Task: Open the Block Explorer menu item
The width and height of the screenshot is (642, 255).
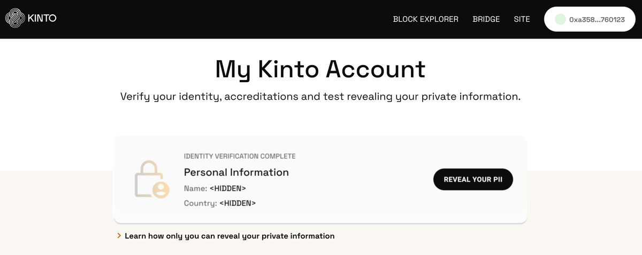Action: [425, 19]
